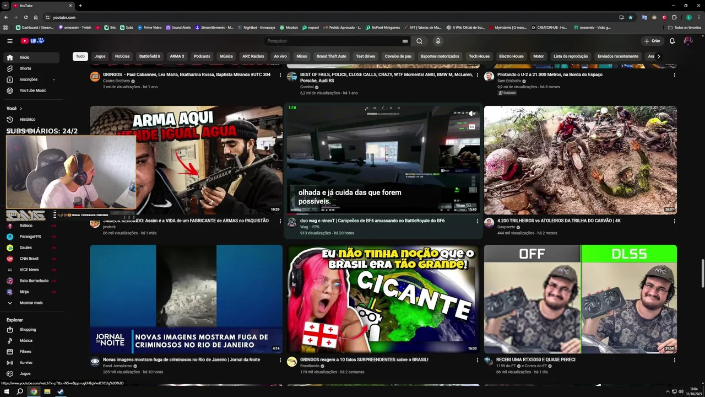Open Inscrições in the sidebar
The width and height of the screenshot is (705, 397).
click(30, 79)
